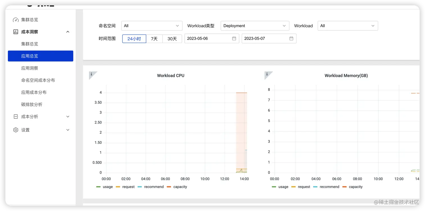Image resolution: width=425 pixels, height=211 pixels.
Task: Click the Workload类型 label
Action: tap(201, 26)
